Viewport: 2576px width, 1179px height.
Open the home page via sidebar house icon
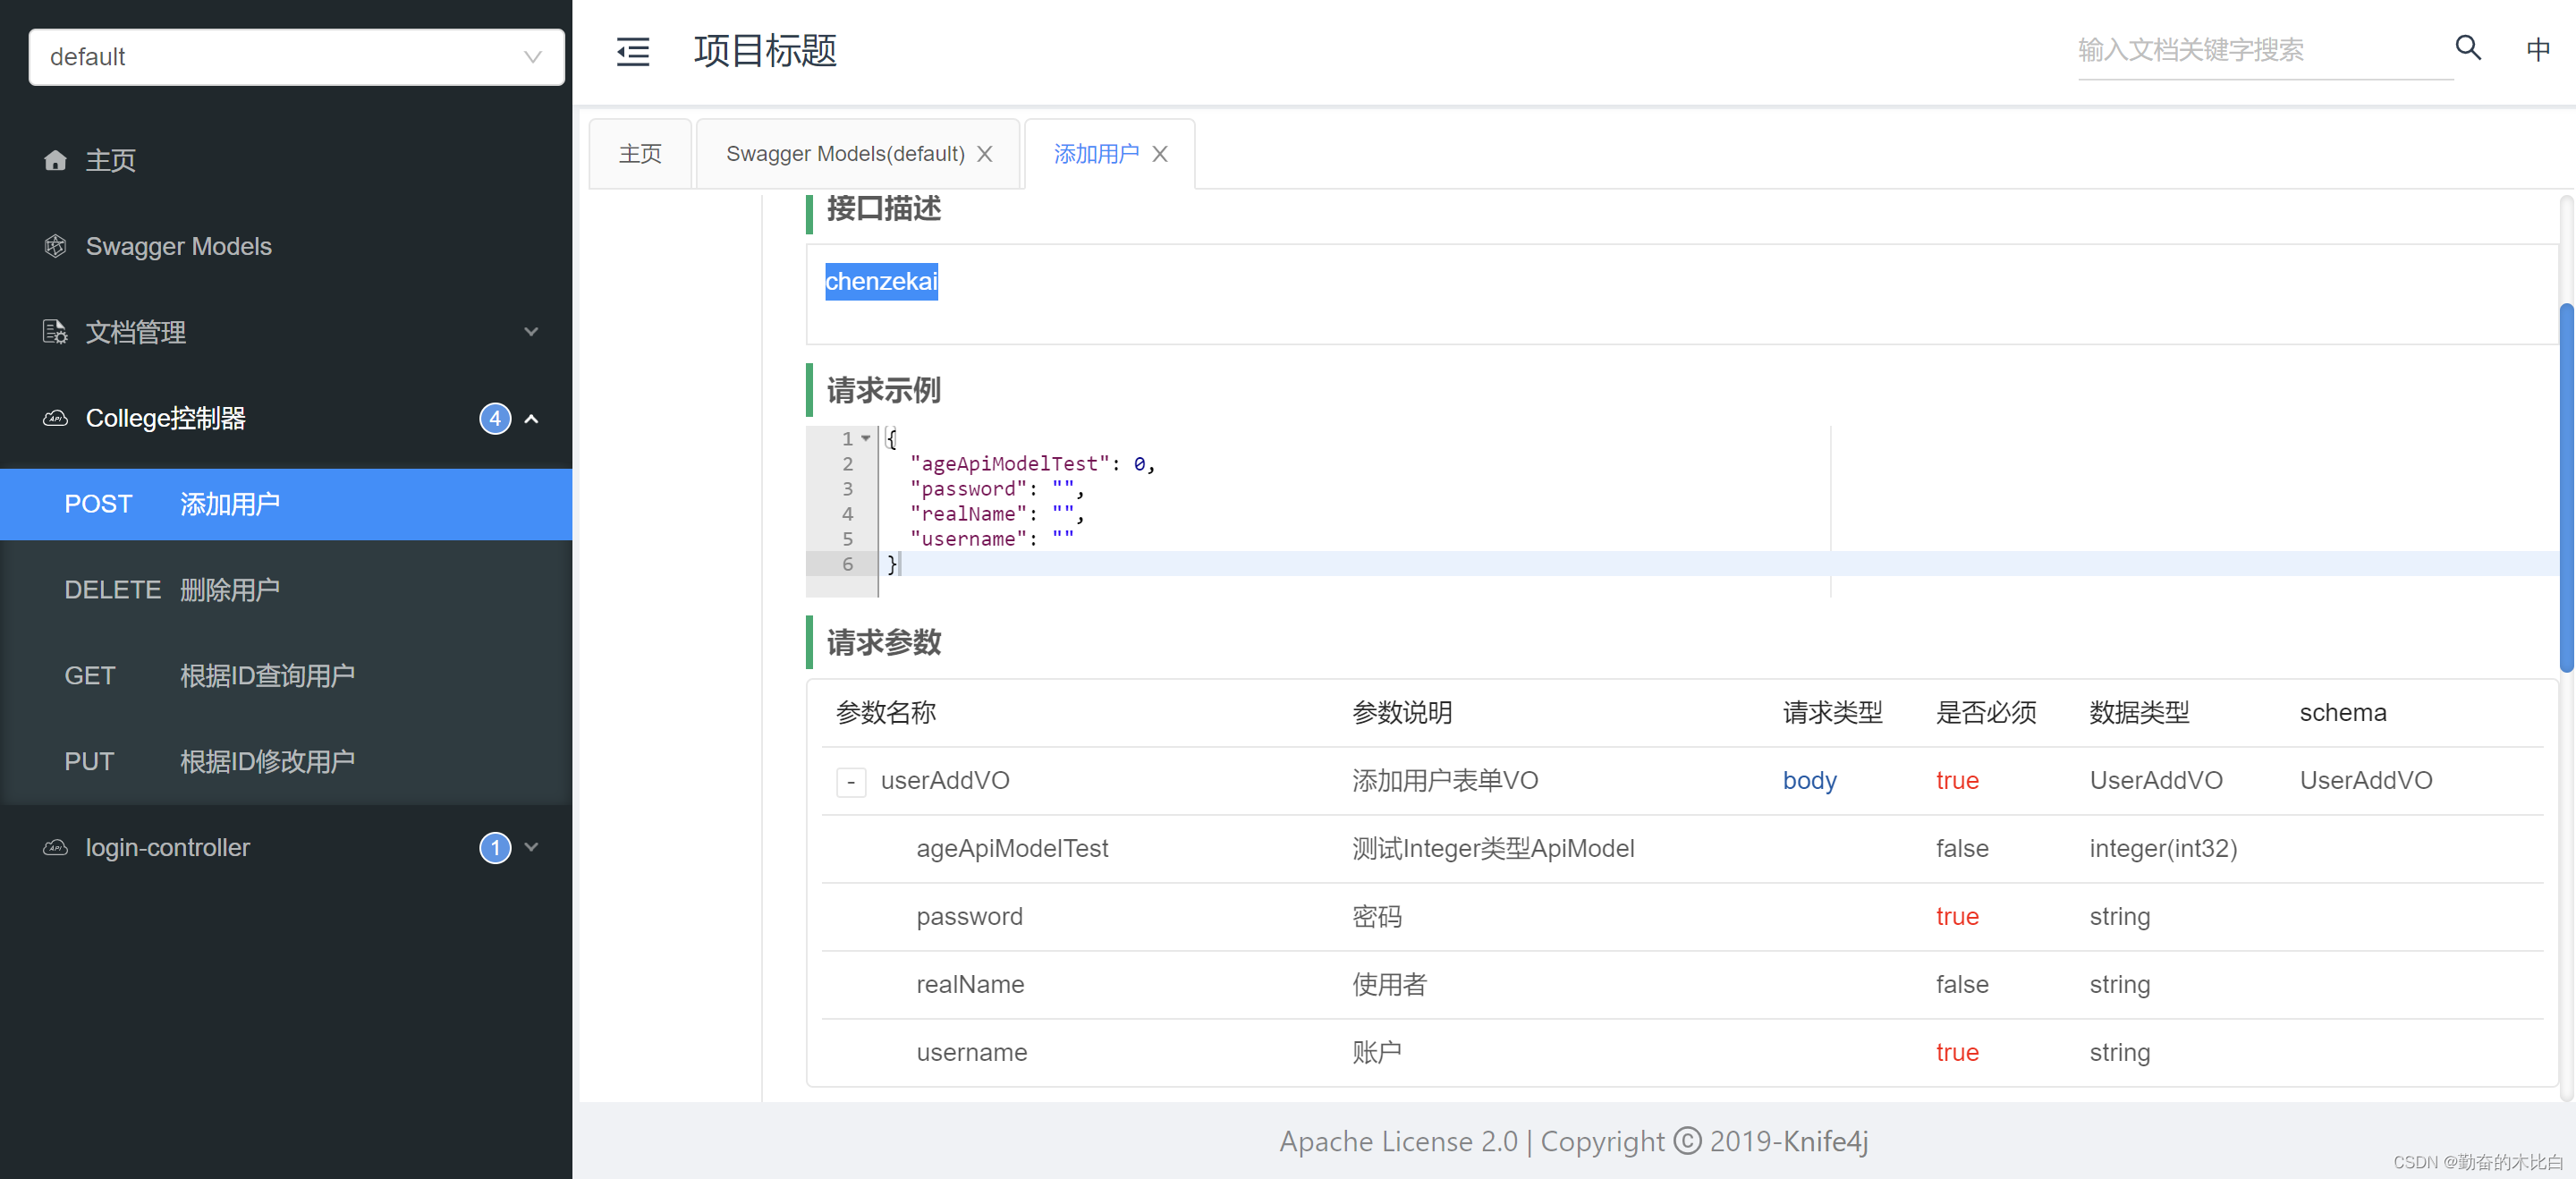[x=55, y=160]
